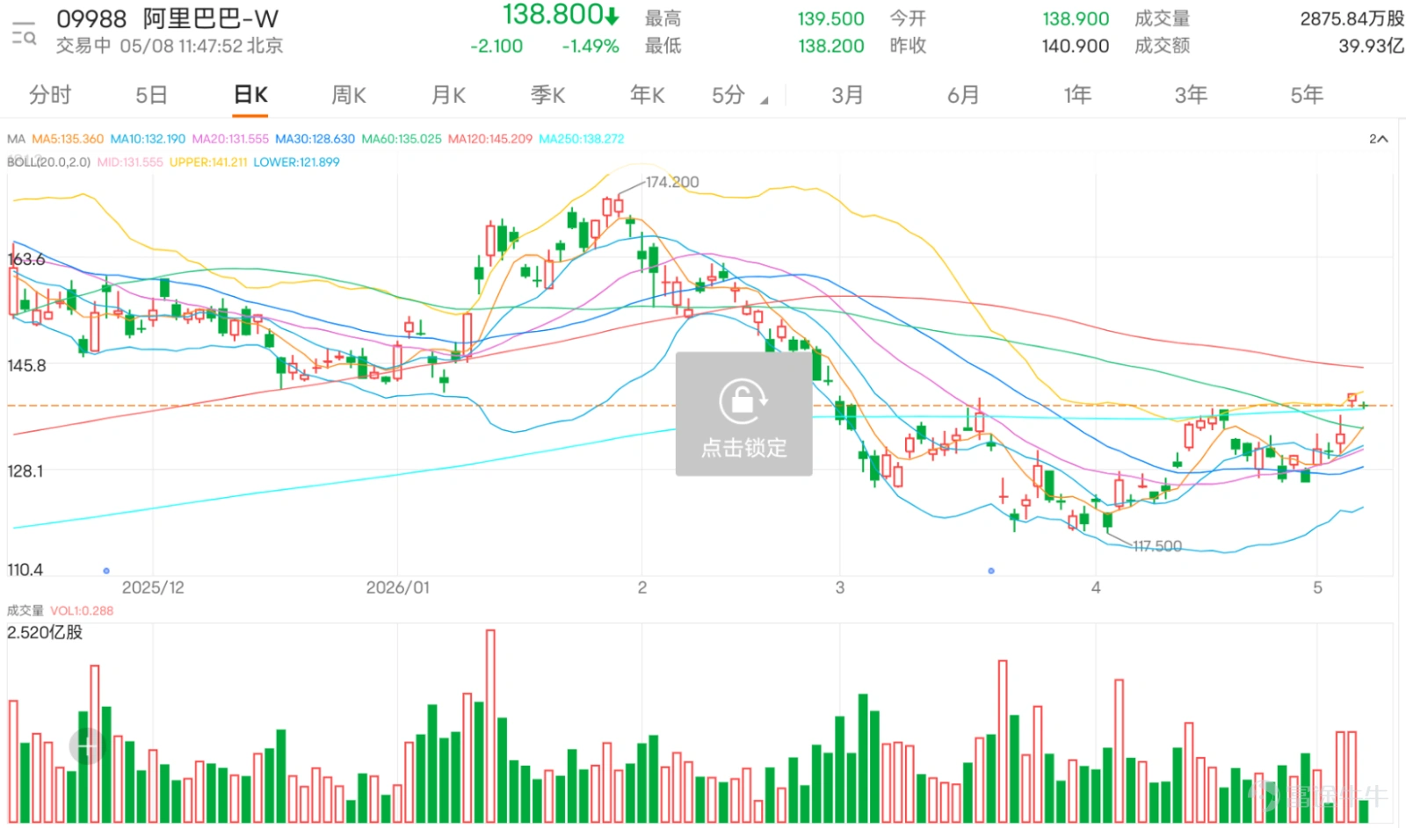Screen dimensions: 1406x828
Task: Click the 今开 value 138.900
Action: [1076, 18]
